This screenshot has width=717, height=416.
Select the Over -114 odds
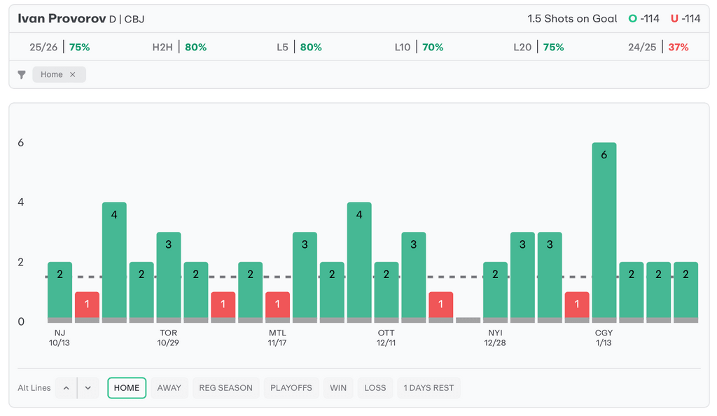[644, 19]
